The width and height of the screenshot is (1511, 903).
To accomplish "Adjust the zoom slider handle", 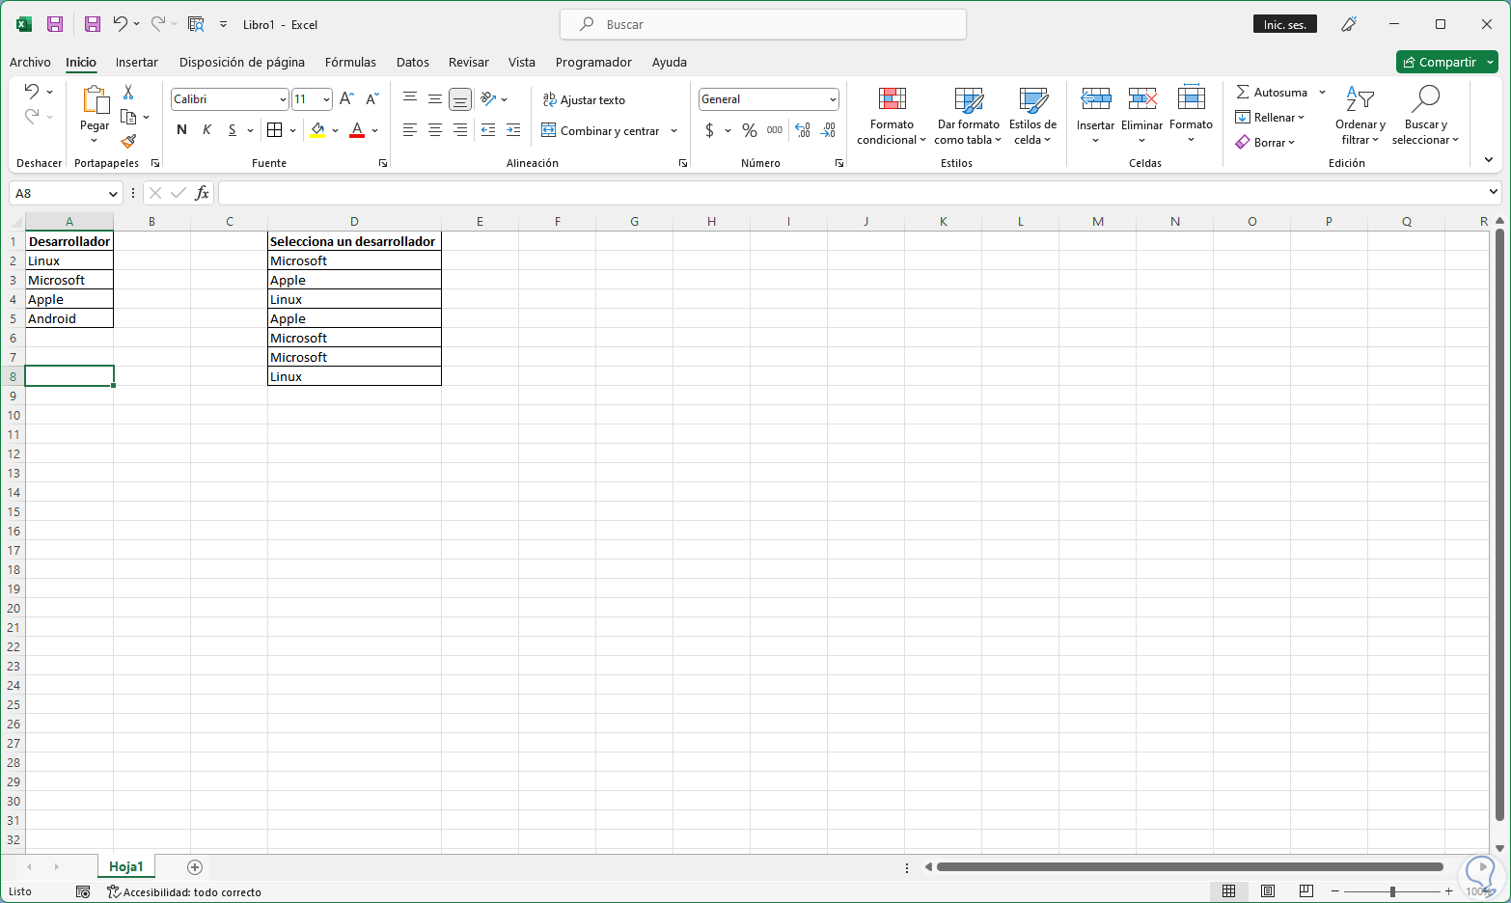I will 1392,891.
